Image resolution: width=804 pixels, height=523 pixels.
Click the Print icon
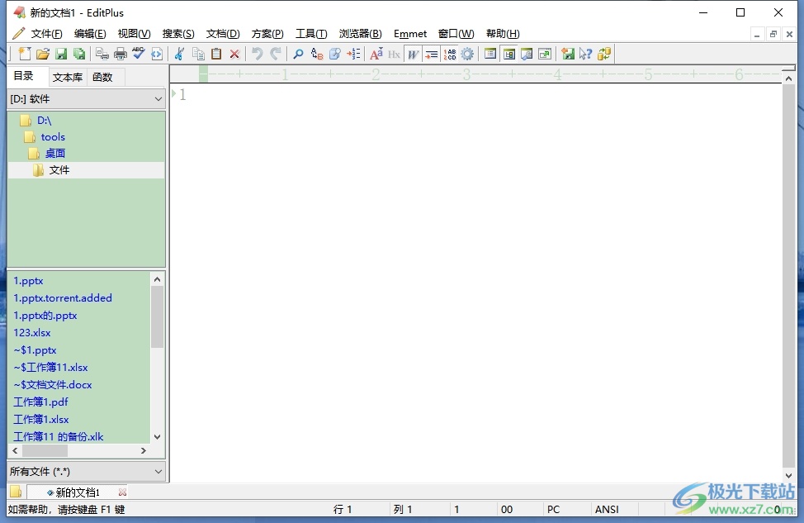point(121,55)
